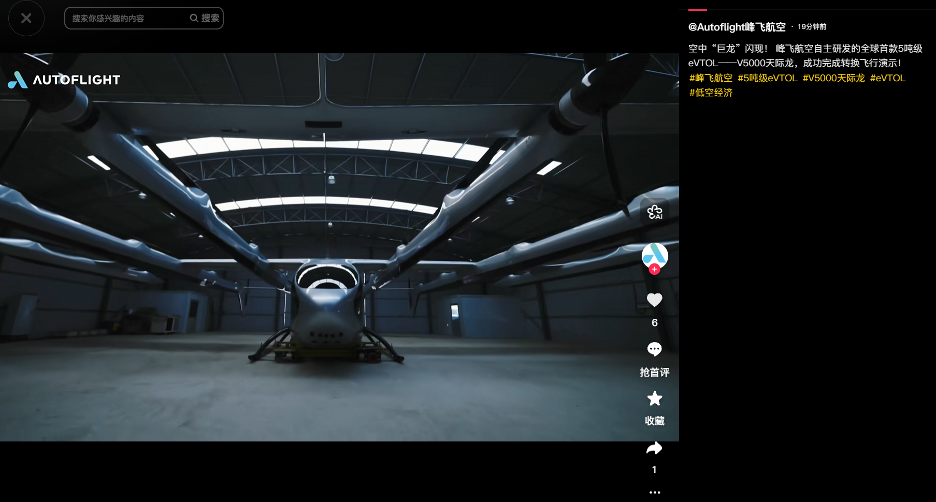Favorite the video with the star icon
This screenshot has height=502, width=936.
(655, 398)
